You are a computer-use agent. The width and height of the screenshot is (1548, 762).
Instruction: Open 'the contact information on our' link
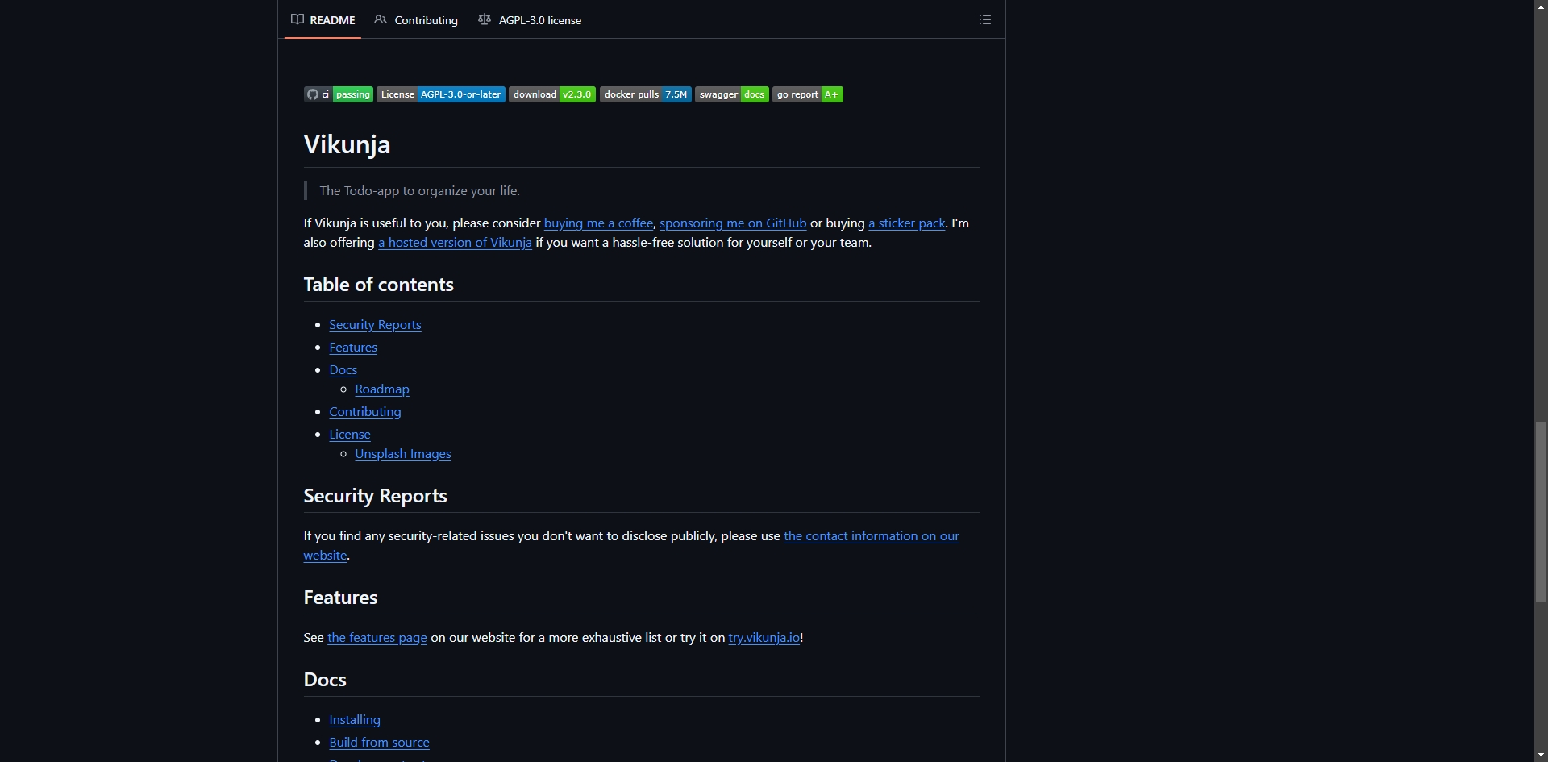[x=872, y=536]
